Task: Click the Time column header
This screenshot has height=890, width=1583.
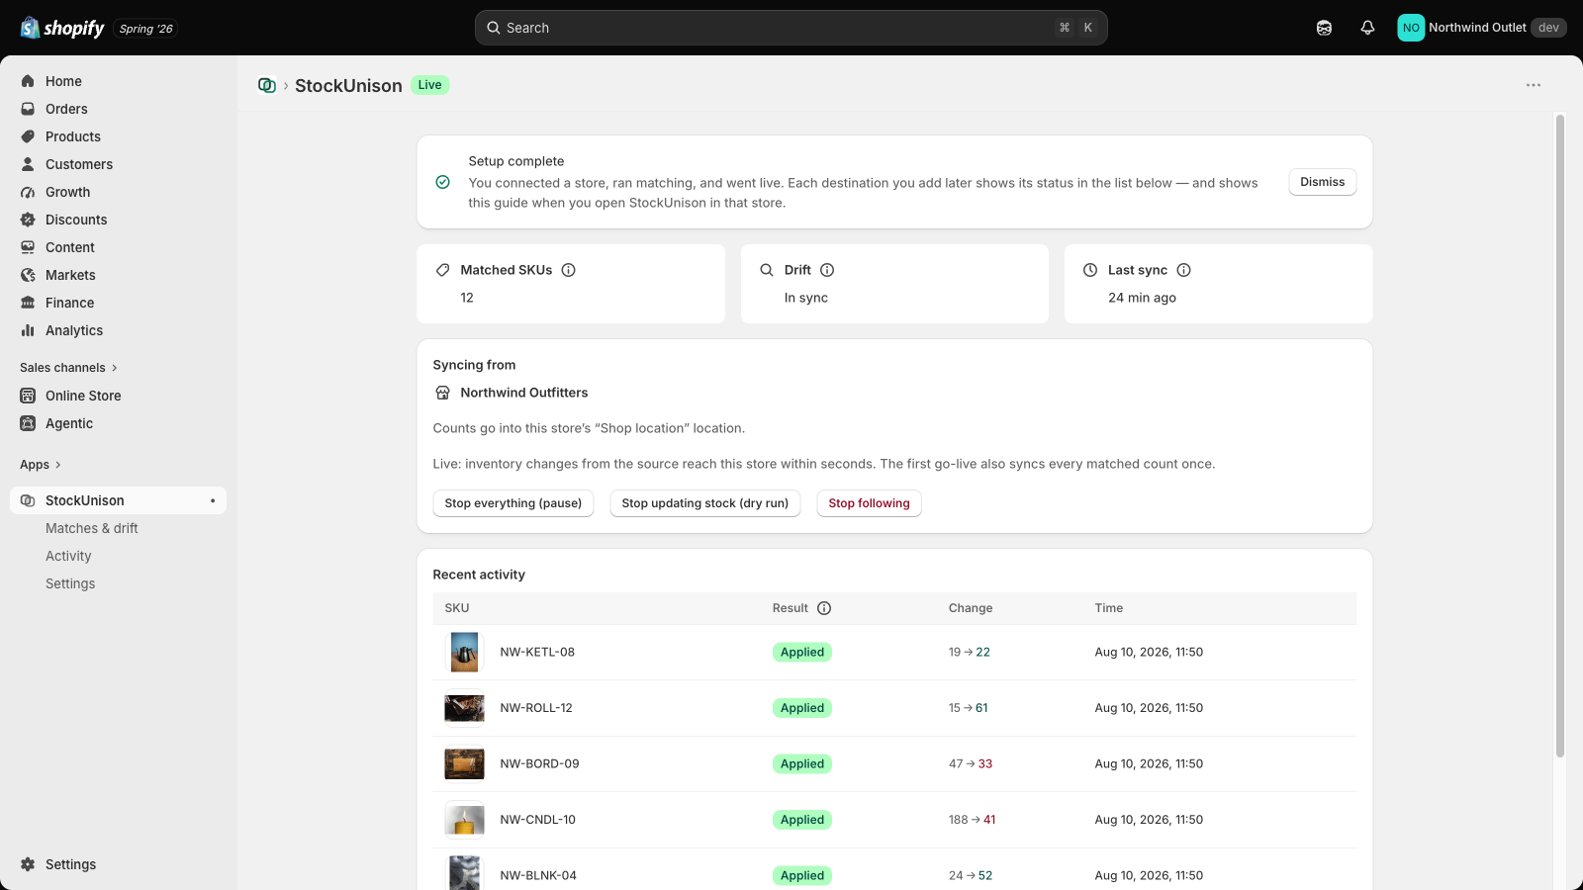Action: click(x=1109, y=608)
